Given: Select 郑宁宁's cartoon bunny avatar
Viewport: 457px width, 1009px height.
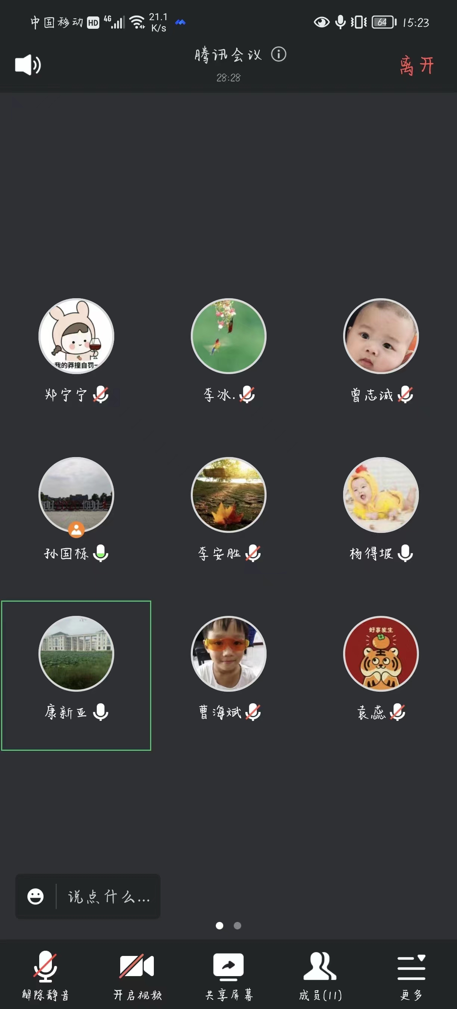Looking at the screenshot, I should (76, 336).
